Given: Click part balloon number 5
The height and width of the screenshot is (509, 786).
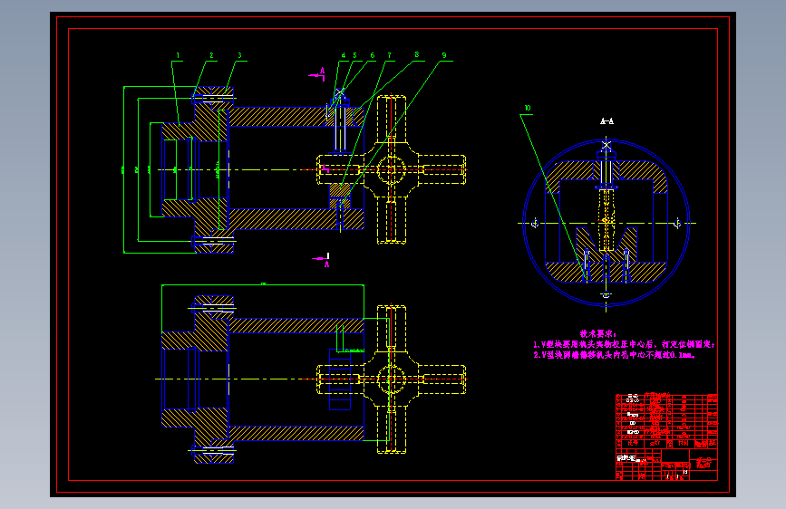Looking at the screenshot, I should click(x=354, y=55).
